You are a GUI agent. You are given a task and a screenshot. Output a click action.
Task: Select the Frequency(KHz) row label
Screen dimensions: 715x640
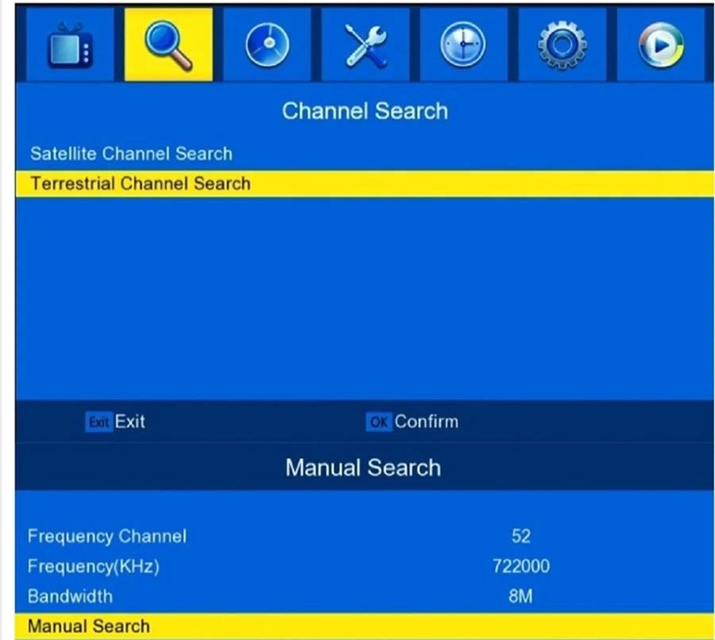coord(94,566)
